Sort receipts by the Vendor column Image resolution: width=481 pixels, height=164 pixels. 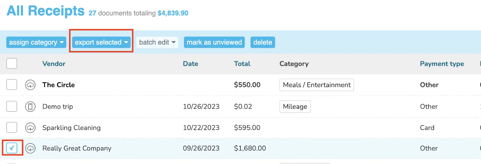tap(54, 64)
